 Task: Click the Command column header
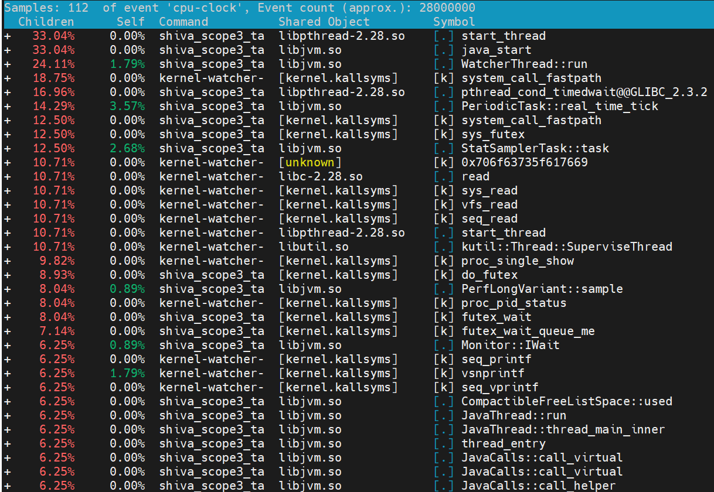point(183,22)
